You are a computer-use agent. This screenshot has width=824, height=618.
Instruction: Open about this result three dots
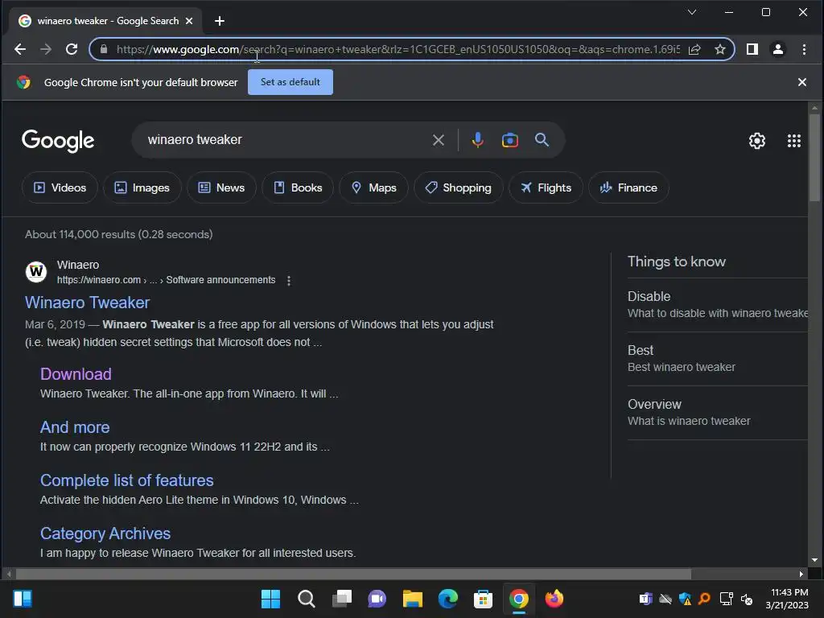pyautogui.click(x=289, y=281)
